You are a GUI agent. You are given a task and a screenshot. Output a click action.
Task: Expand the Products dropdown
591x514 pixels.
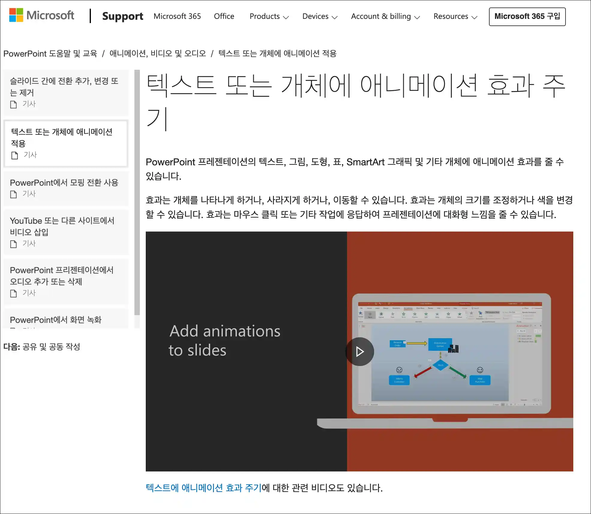pyautogui.click(x=269, y=16)
